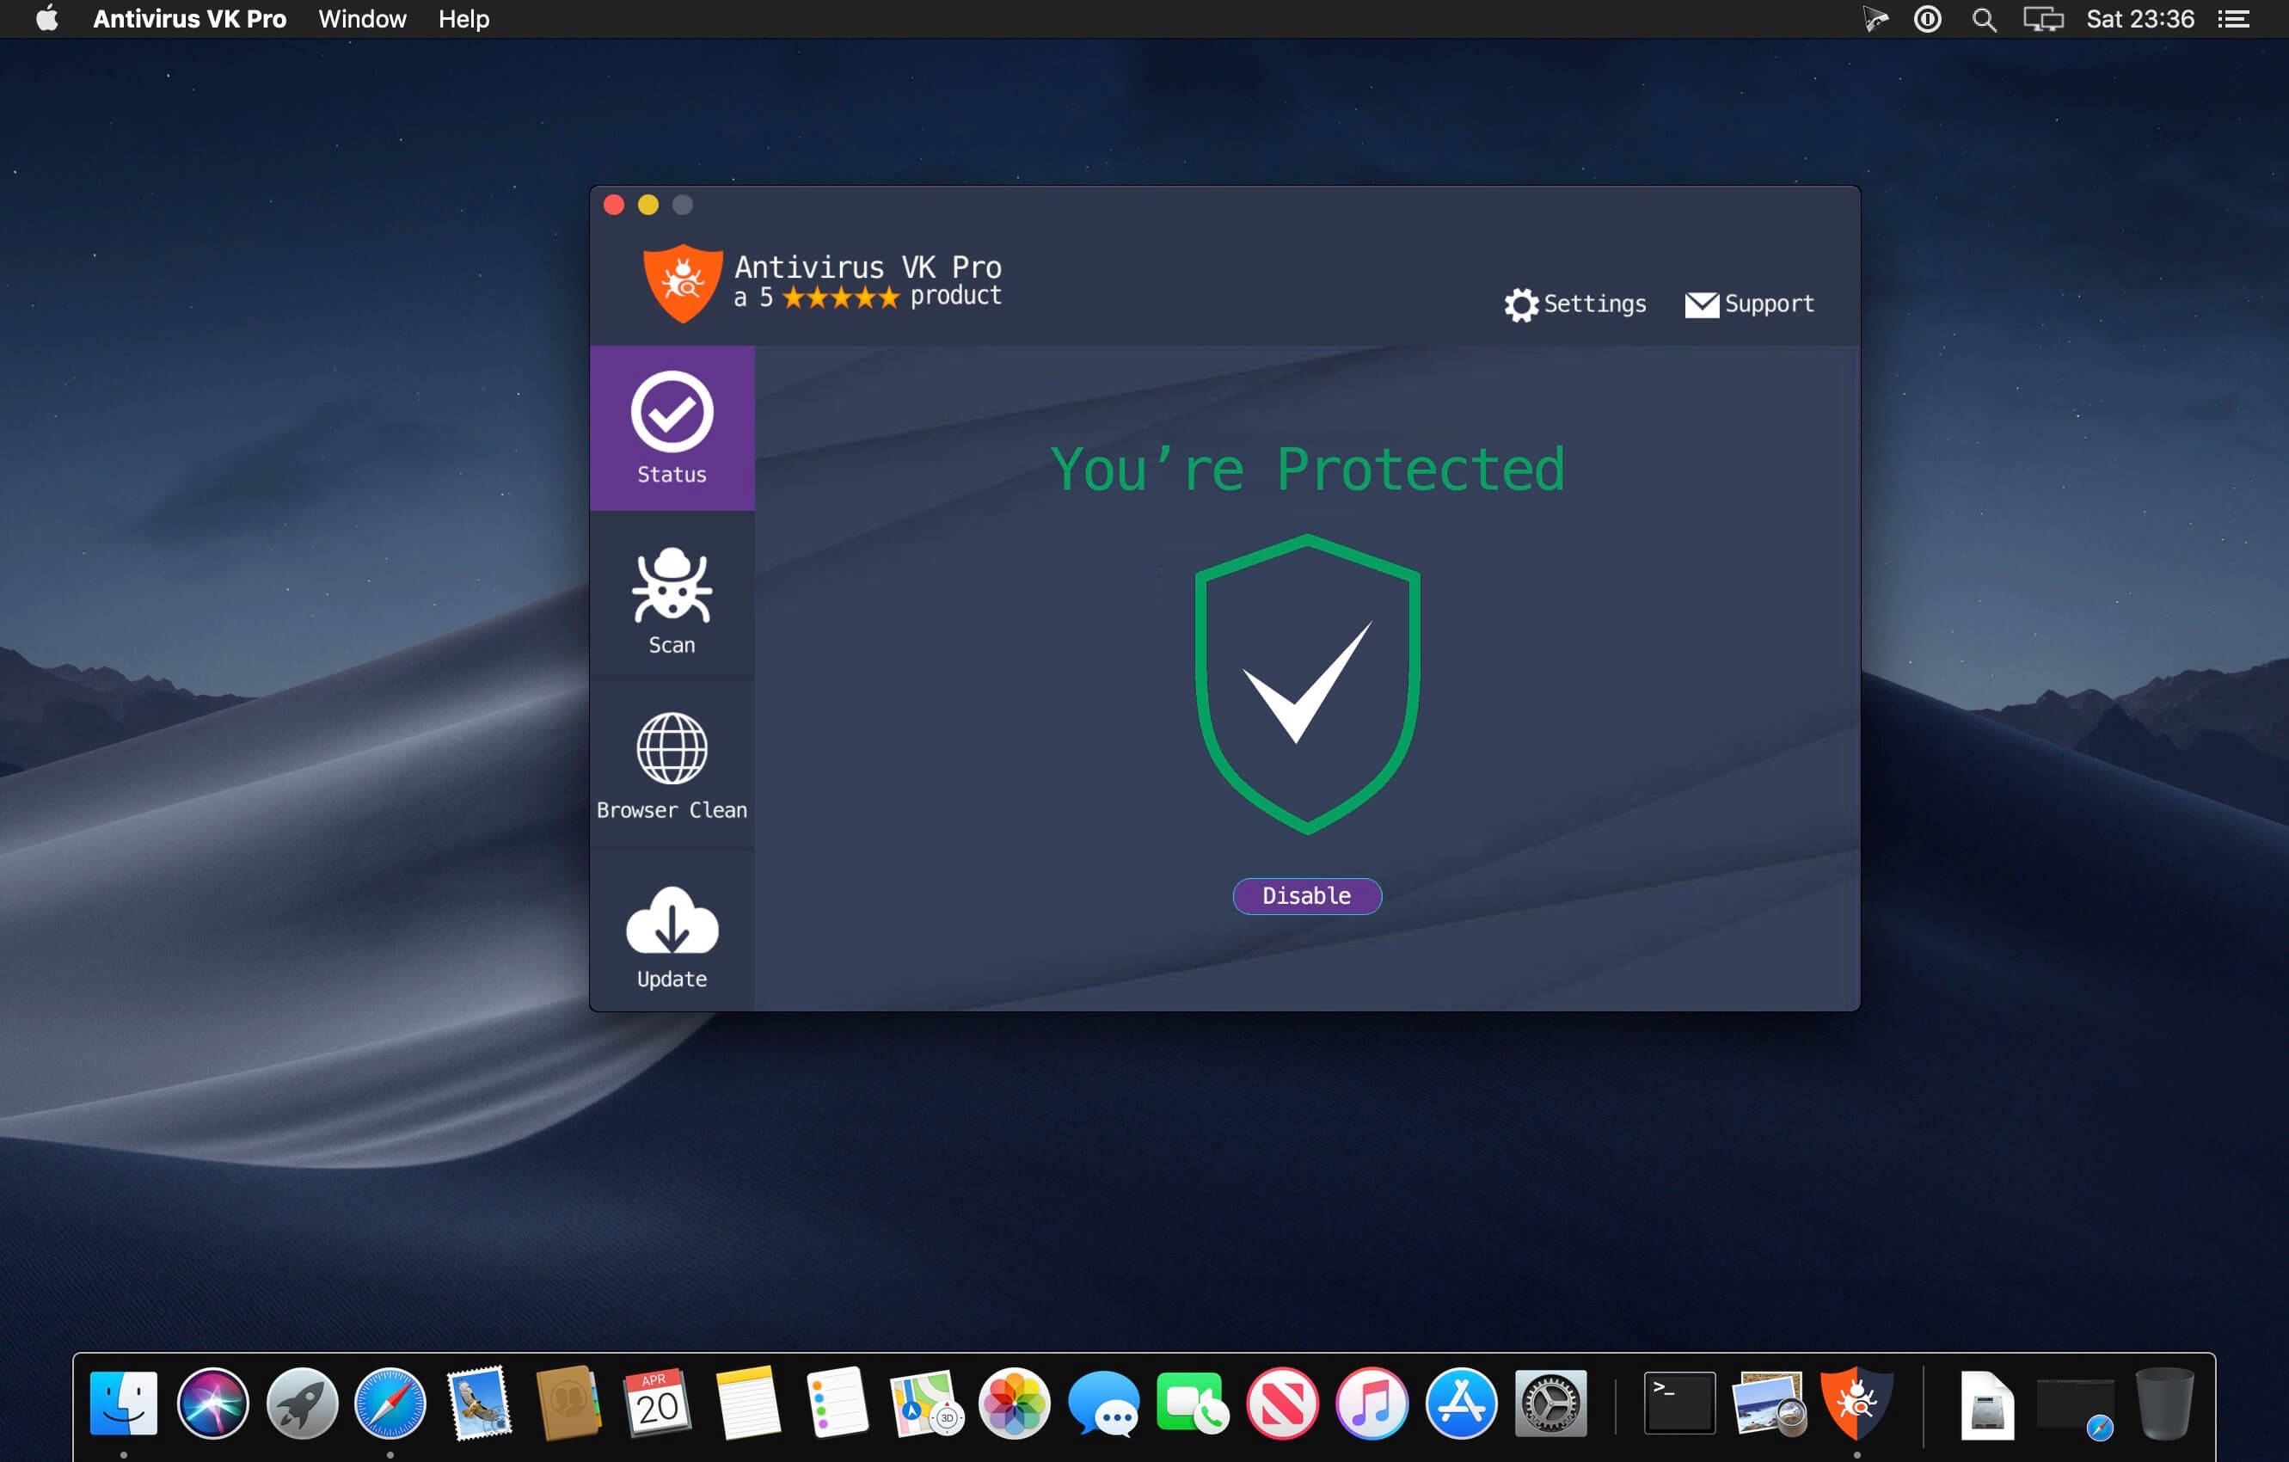
Task: Open Contacts book in the Dock
Action: click(x=568, y=1403)
